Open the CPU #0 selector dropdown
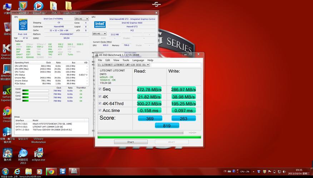 [81, 19]
